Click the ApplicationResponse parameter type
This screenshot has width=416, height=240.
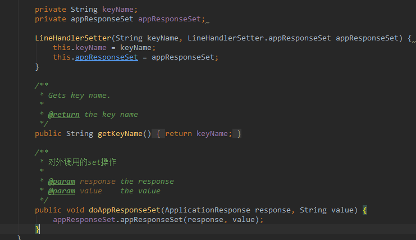tap(208, 210)
